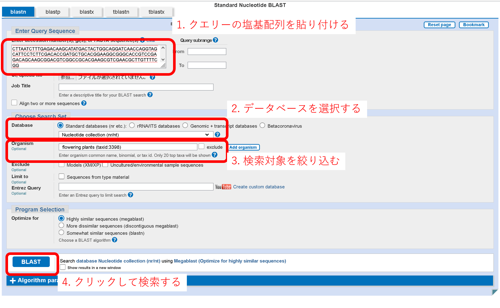This screenshot has height=308, width=500.
Task: Open help icon next to upload file
Action: tap(152, 77)
